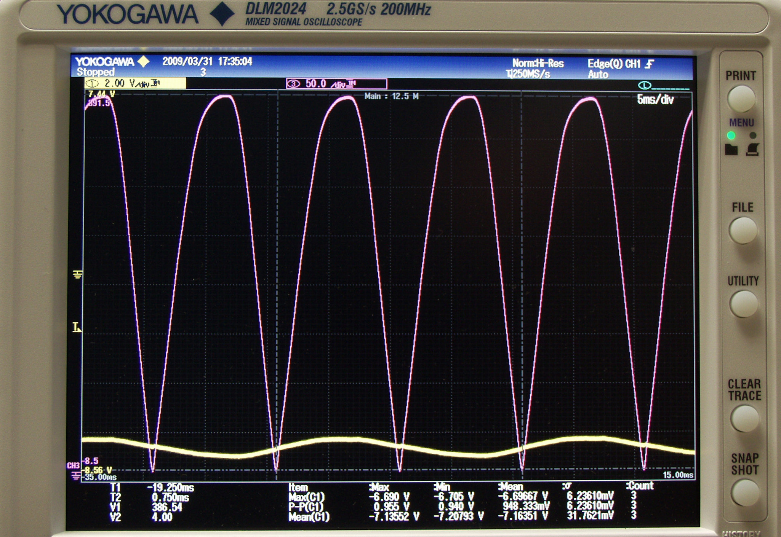Click the 5ms/div timebase setting
This screenshot has width=781, height=537.
(655, 100)
